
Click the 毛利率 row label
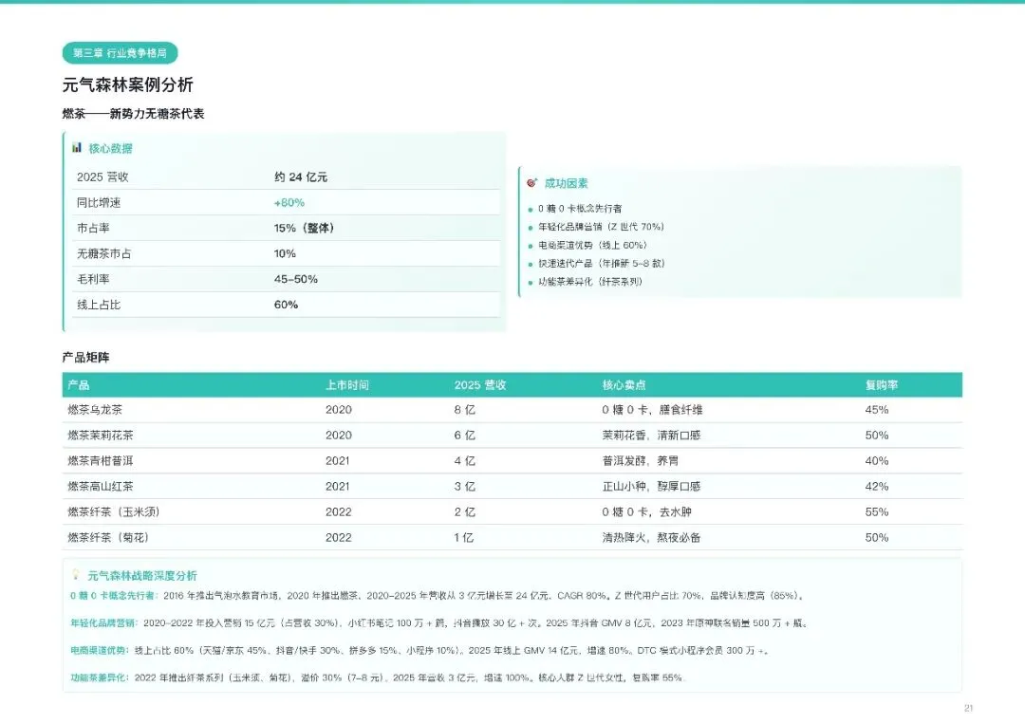[x=93, y=279]
